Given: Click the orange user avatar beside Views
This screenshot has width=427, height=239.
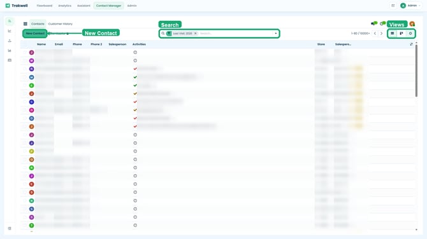Looking at the screenshot, I should 412,24.
